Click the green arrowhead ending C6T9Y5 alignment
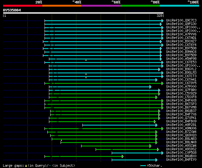The height and width of the screenshot is (168, 202). [x=163, y=84]
